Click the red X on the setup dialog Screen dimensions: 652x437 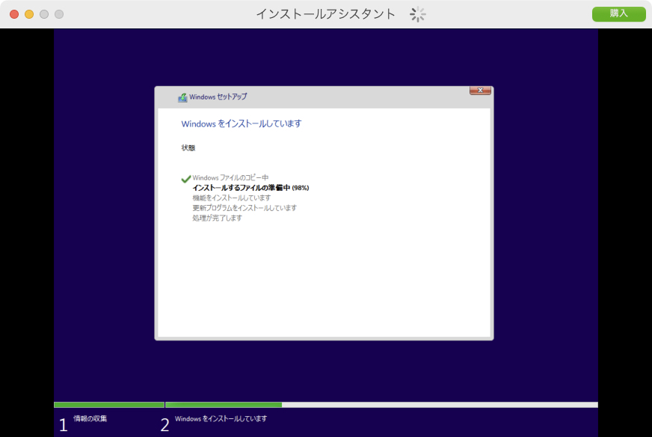coord(479,90)
